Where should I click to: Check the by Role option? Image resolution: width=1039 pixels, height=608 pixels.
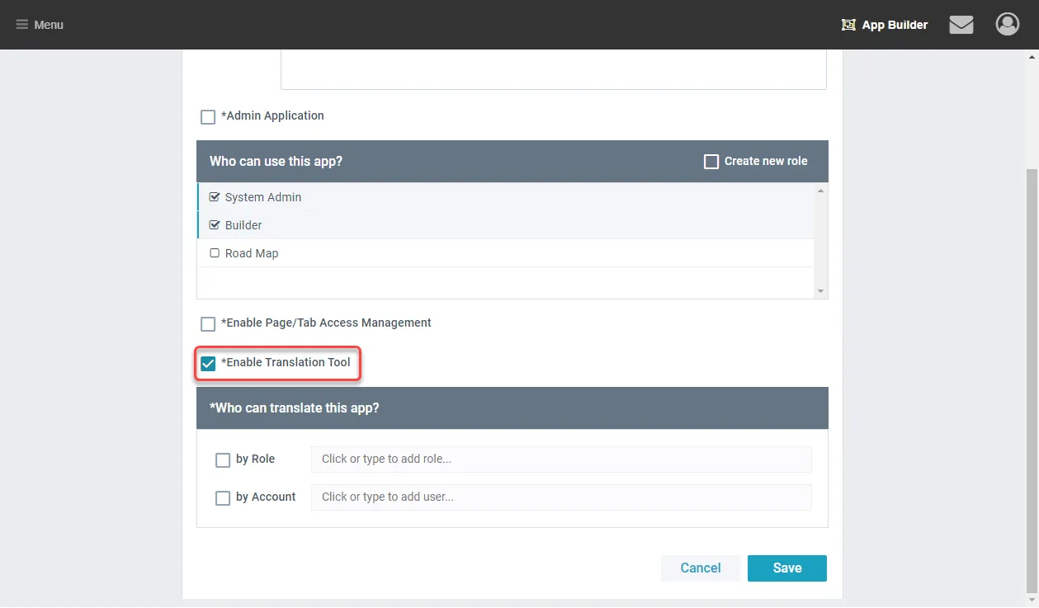pyautogui.click(x=223, y=460)
